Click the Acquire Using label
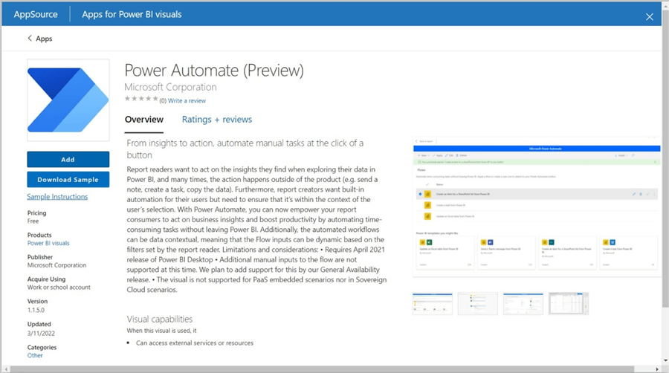 click(x=47, y=279)
